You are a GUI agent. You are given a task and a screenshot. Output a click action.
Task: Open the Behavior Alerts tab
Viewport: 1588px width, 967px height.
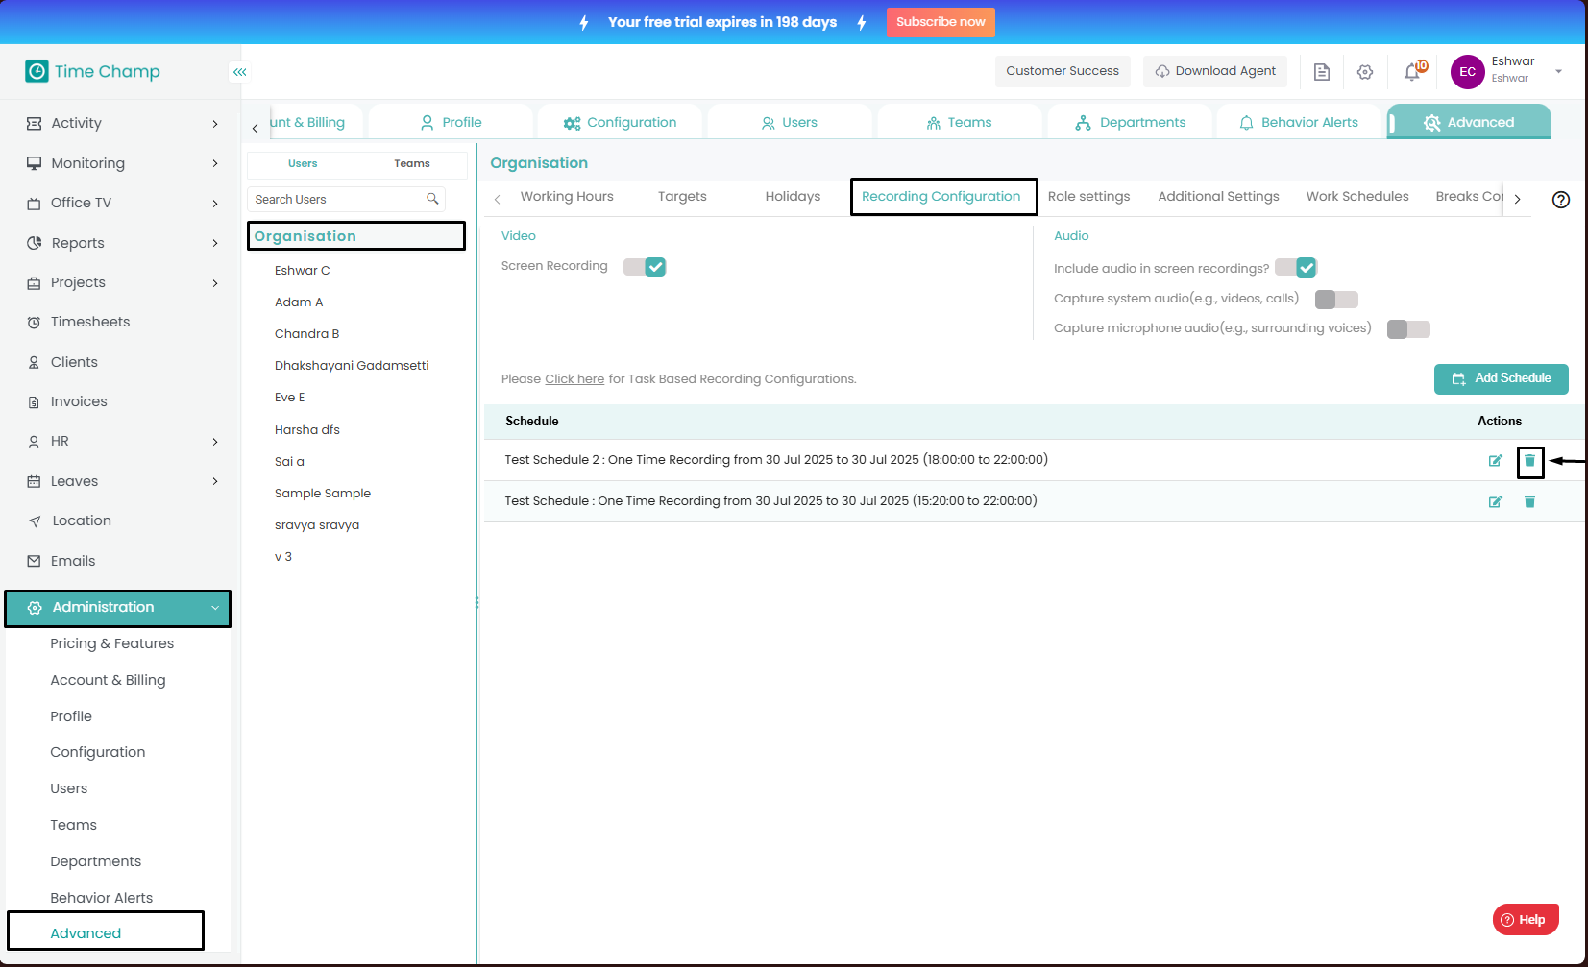[1299, 123]
